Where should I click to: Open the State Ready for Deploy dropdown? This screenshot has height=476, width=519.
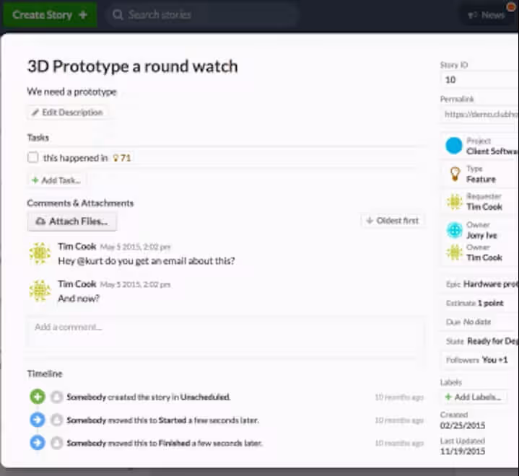pos(480,341)
